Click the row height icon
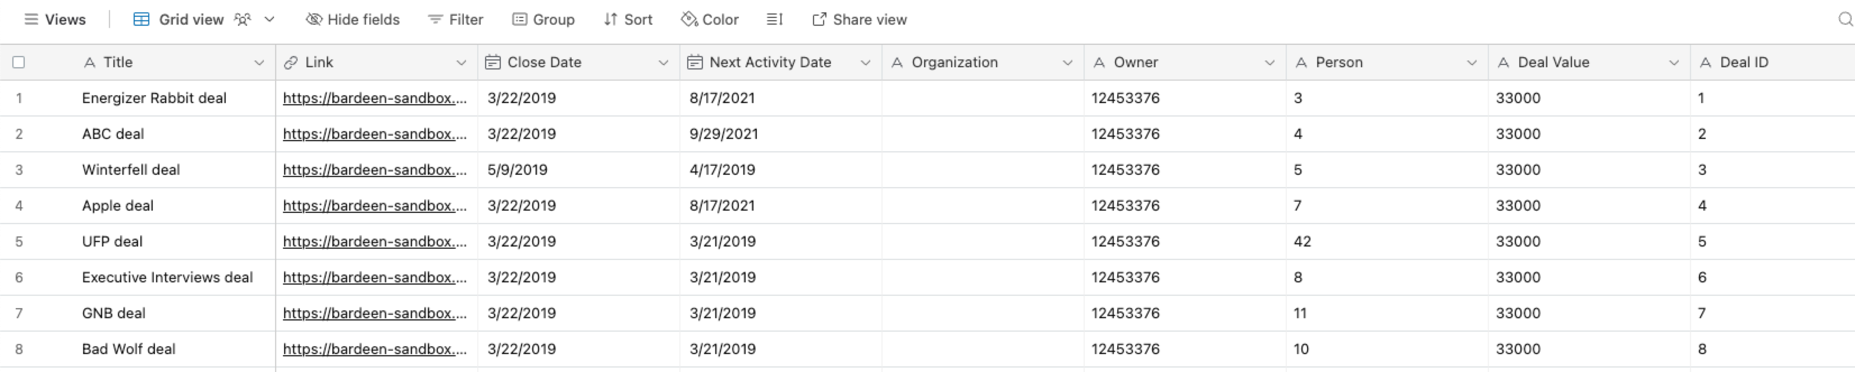The height and width of the screenshot is (372, 1855). click(x=775, y=20)
